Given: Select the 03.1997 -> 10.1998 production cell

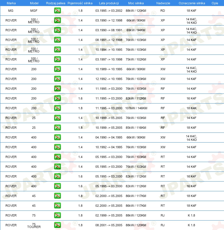Looking at the screenshot, I should tap(109, 59).
